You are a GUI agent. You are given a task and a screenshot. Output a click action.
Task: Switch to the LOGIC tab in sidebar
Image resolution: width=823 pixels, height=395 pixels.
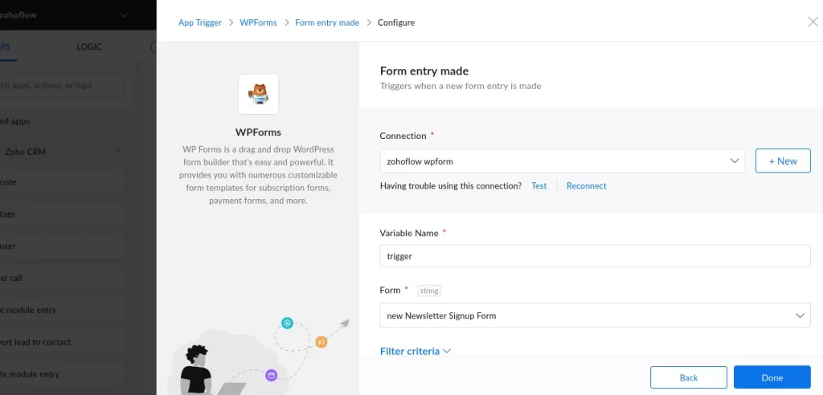tap(88, 47)
